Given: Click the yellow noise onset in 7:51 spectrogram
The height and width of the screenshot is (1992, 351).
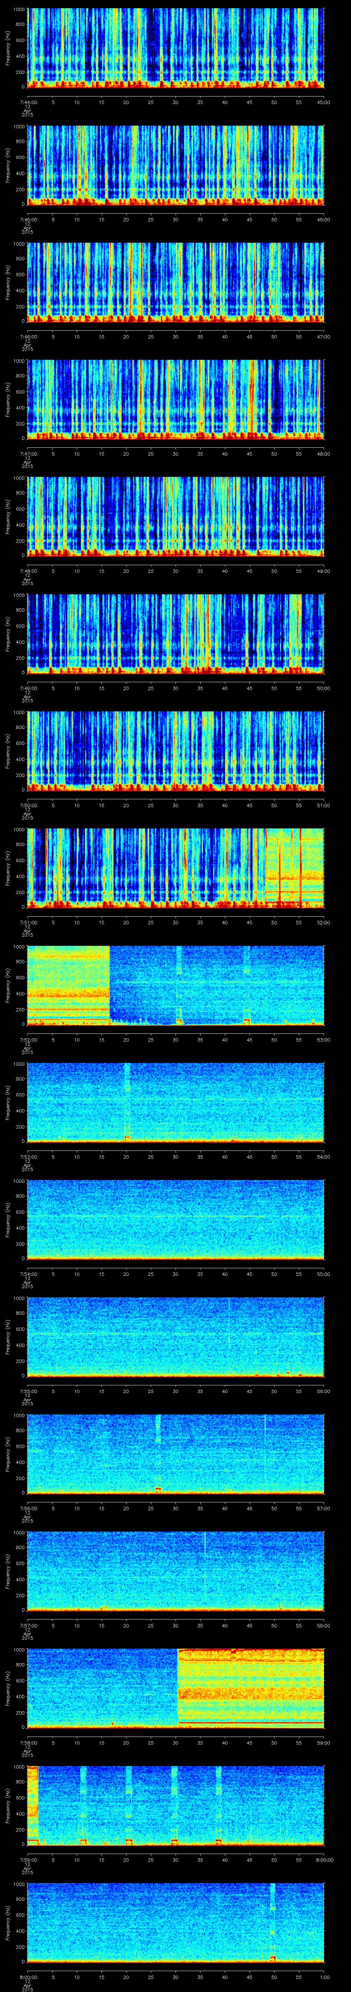Looking at the screenshot, I should pos(295,868).
